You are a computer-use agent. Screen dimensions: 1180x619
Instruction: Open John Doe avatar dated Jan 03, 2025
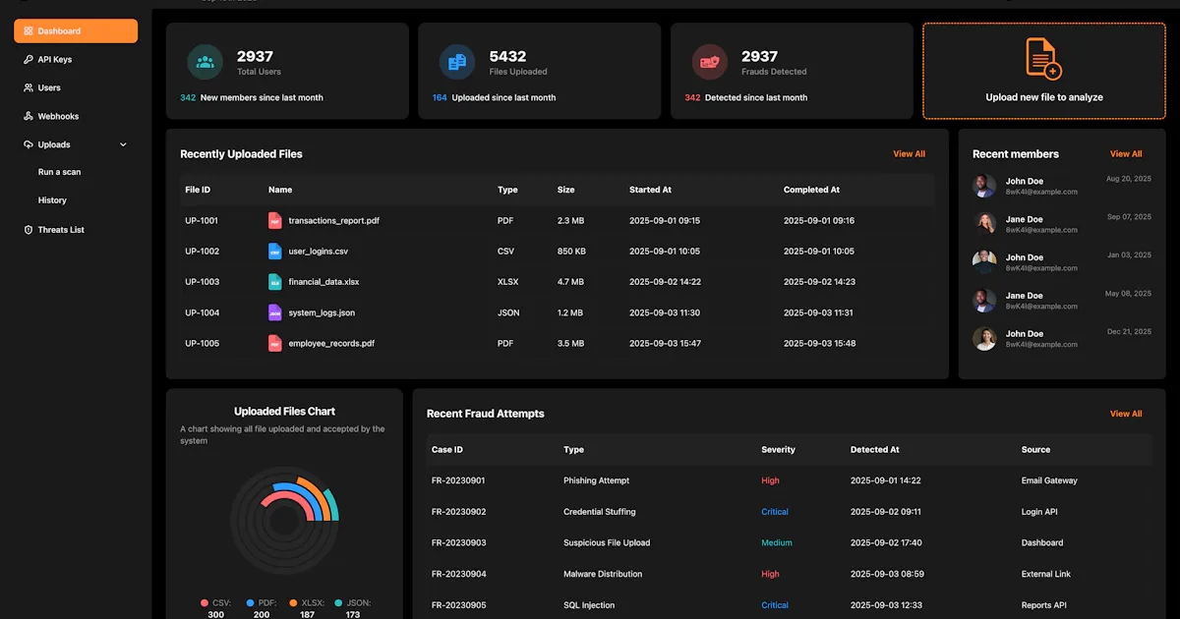(984, 262)
